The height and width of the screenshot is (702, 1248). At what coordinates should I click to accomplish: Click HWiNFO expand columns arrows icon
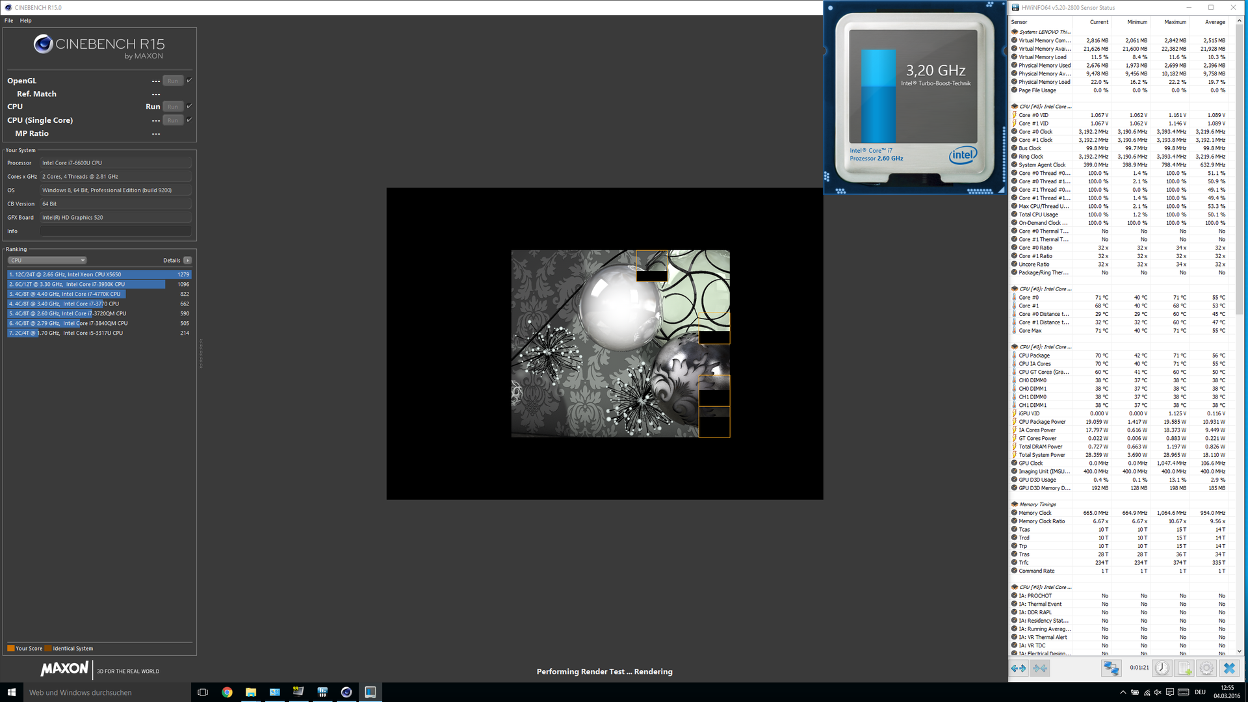coord(1019,668)
